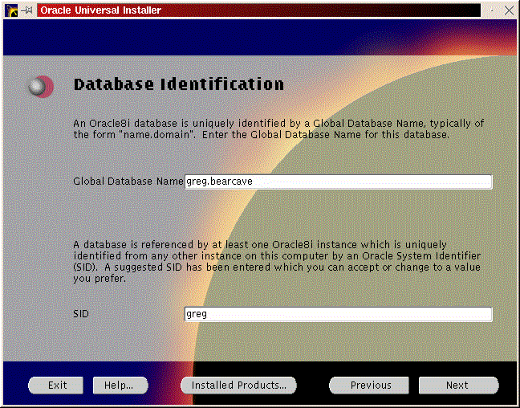Click the sphere icon beside Database Identification
This screenshot has width=520, height=408.
pyautogui.click(x=39, y=86)
